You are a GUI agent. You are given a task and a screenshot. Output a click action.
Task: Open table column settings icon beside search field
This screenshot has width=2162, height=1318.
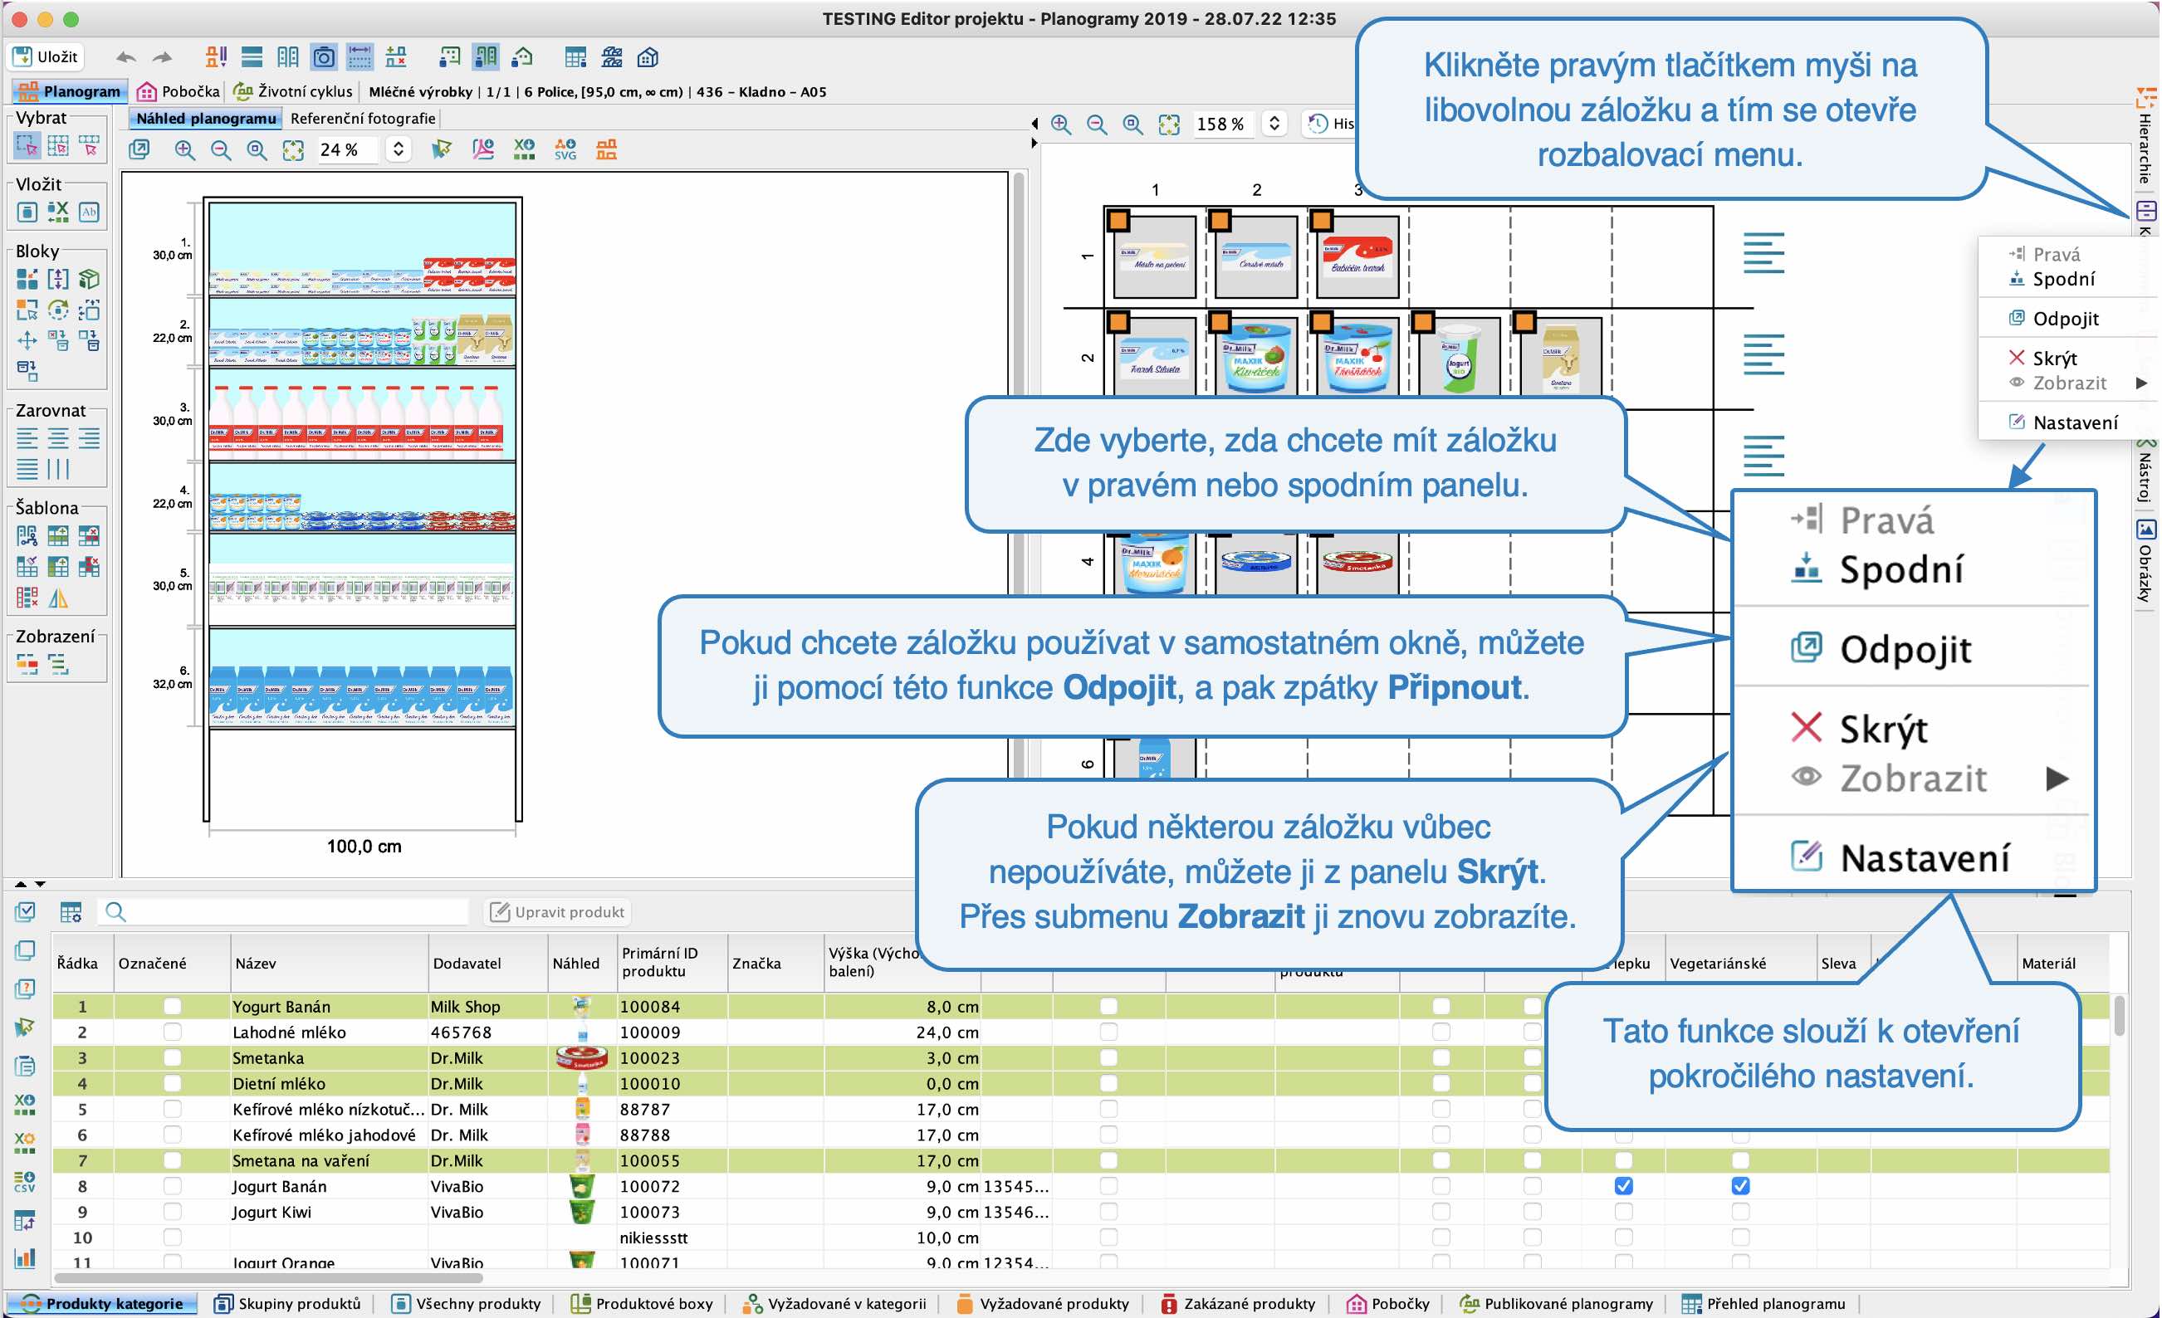pos(71,912)
